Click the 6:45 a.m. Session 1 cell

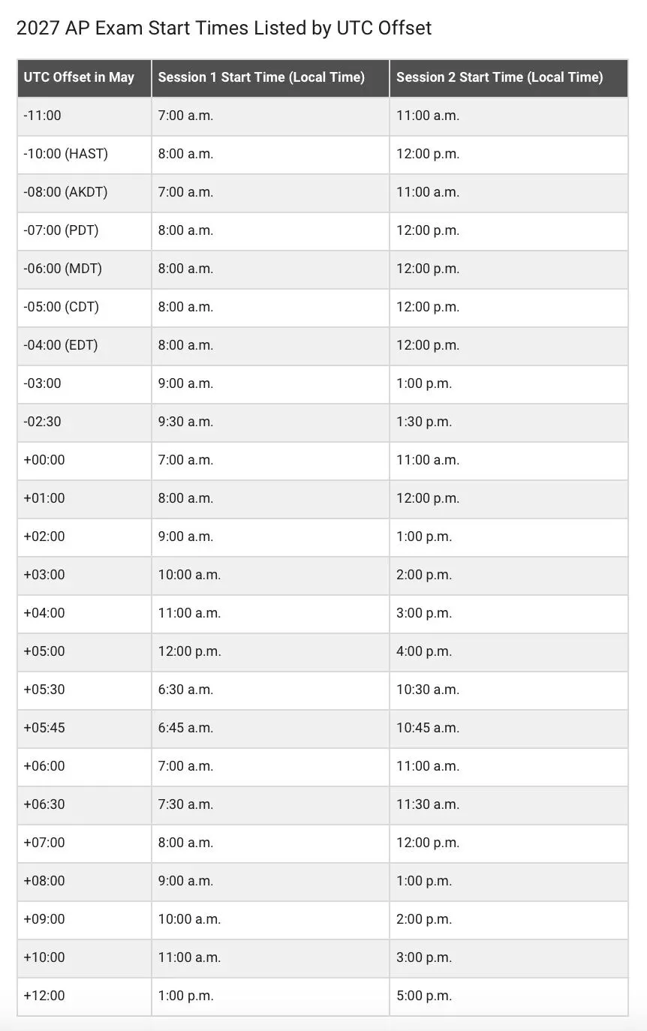(x=270, y=729)
